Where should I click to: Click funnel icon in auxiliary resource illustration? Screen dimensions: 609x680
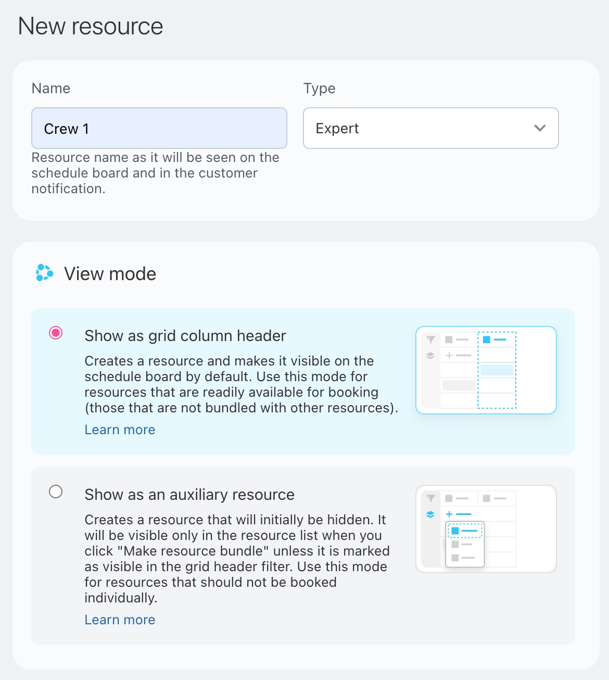pyautogui.click(x=430, y=499)
